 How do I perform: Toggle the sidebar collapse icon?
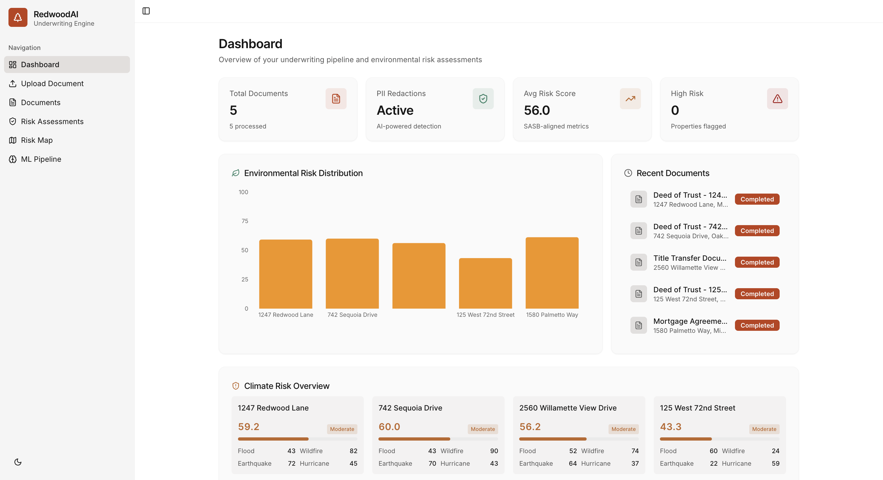[146, 11]
